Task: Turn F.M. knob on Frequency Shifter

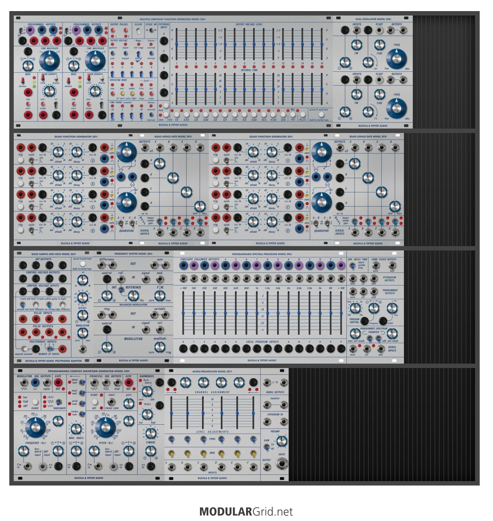Action: (160, 295)
